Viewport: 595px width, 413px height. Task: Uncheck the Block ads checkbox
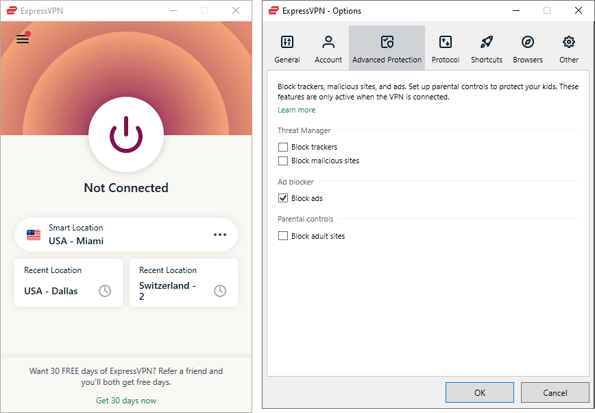[x=282, y=198]
